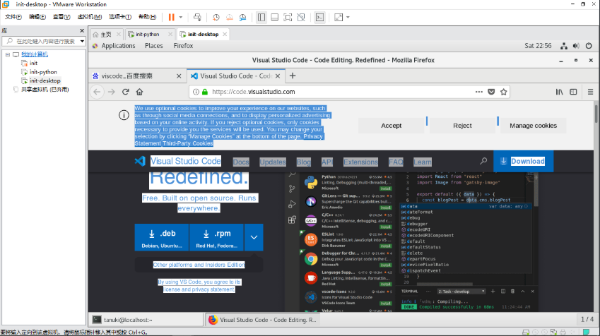Open the GNOME Places menu
Viewport: 600px width, 336px height.
pyautogui.click(x=154, y=45)
